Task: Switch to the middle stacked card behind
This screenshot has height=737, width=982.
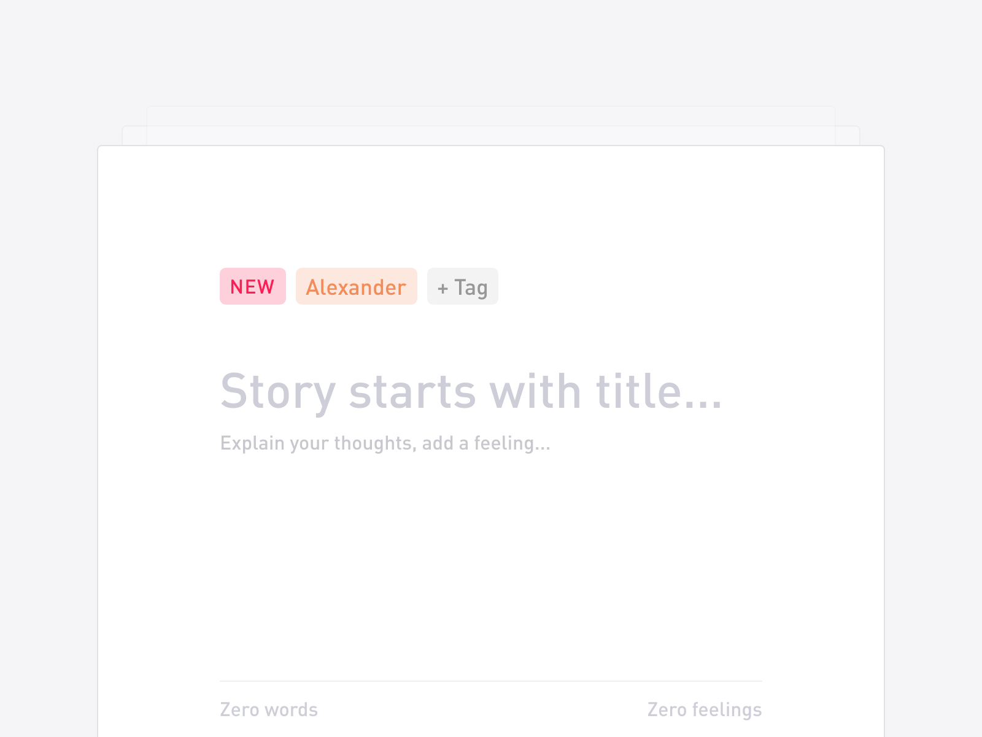Action: [491, 136]
